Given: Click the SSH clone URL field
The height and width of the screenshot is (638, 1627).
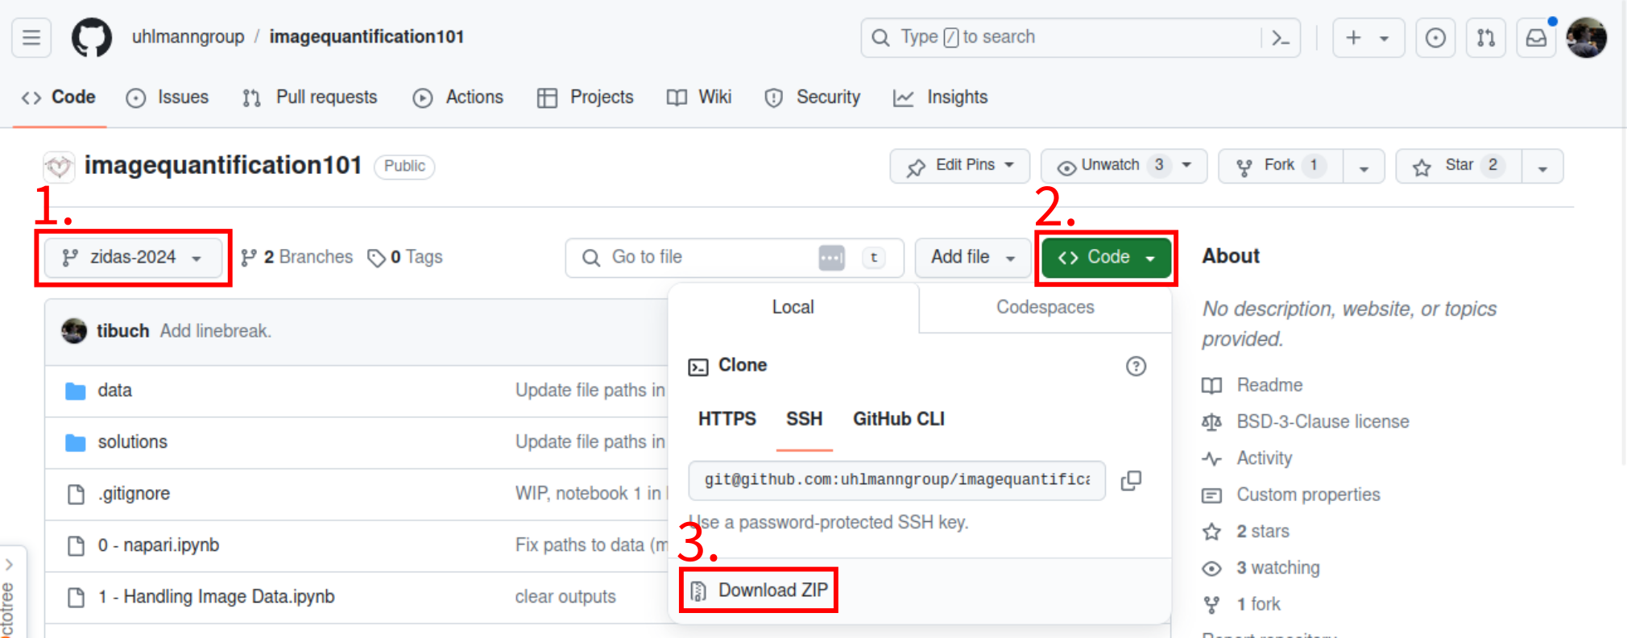Looking at the screenshot, I should click(896, 481).
